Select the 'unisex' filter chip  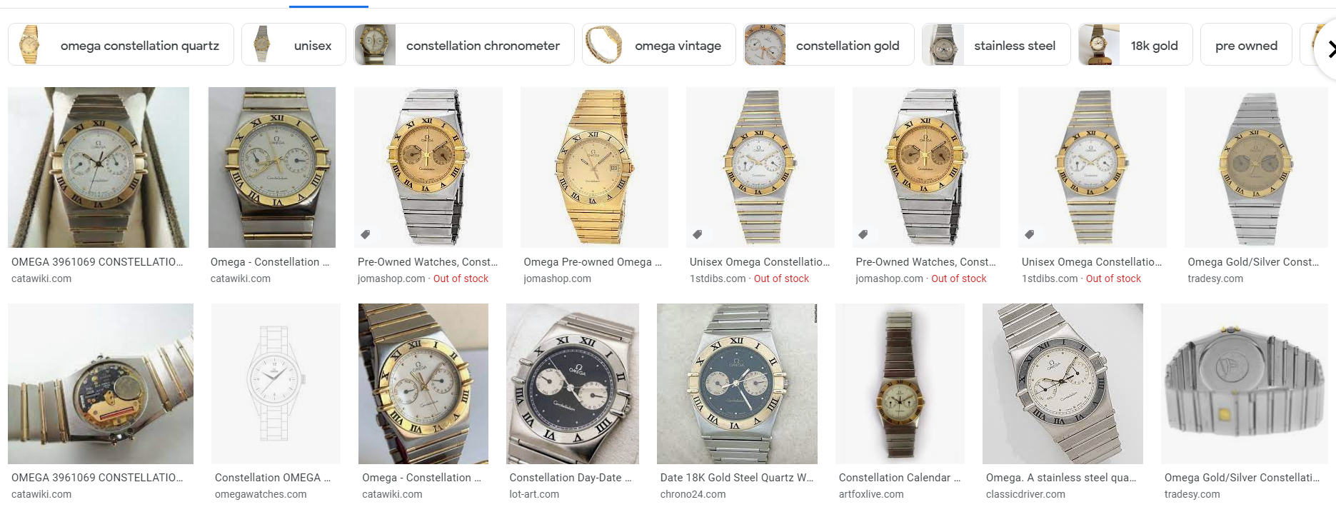point(293,44)
